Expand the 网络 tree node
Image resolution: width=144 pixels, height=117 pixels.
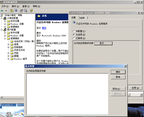(8, 53)
